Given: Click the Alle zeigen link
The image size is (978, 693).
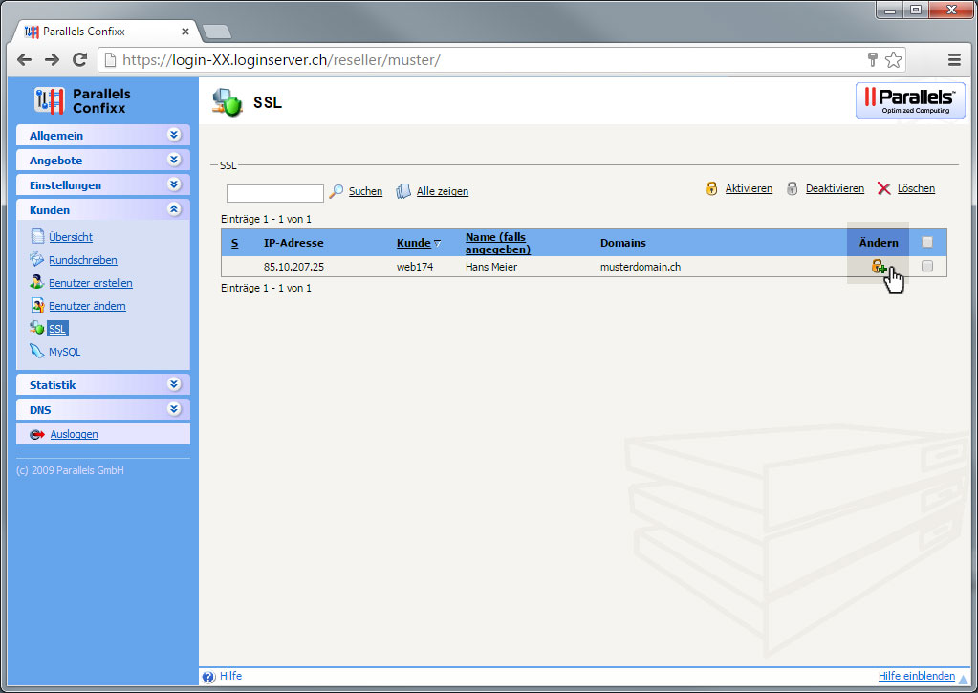Looking at the screenshot, I should 443,191.
